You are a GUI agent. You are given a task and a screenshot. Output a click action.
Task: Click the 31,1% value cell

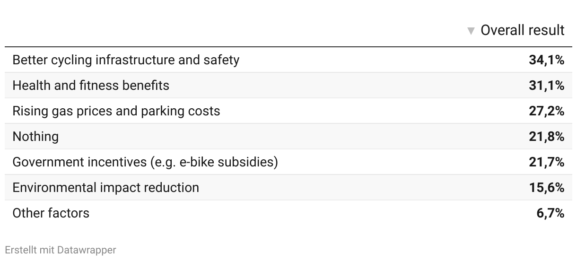click(547, 86)
